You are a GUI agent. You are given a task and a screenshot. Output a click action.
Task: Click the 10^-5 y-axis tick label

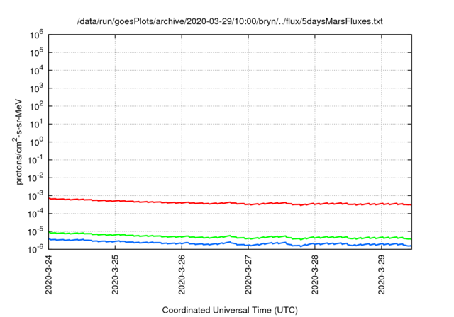(35, 231)
